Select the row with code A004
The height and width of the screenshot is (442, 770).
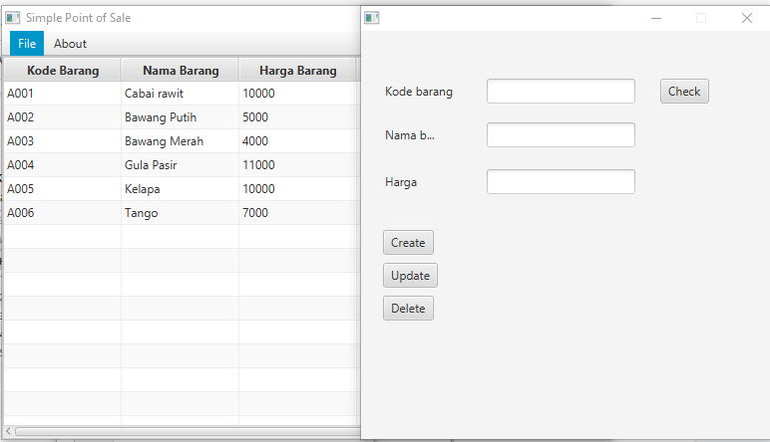coord(182,164)
